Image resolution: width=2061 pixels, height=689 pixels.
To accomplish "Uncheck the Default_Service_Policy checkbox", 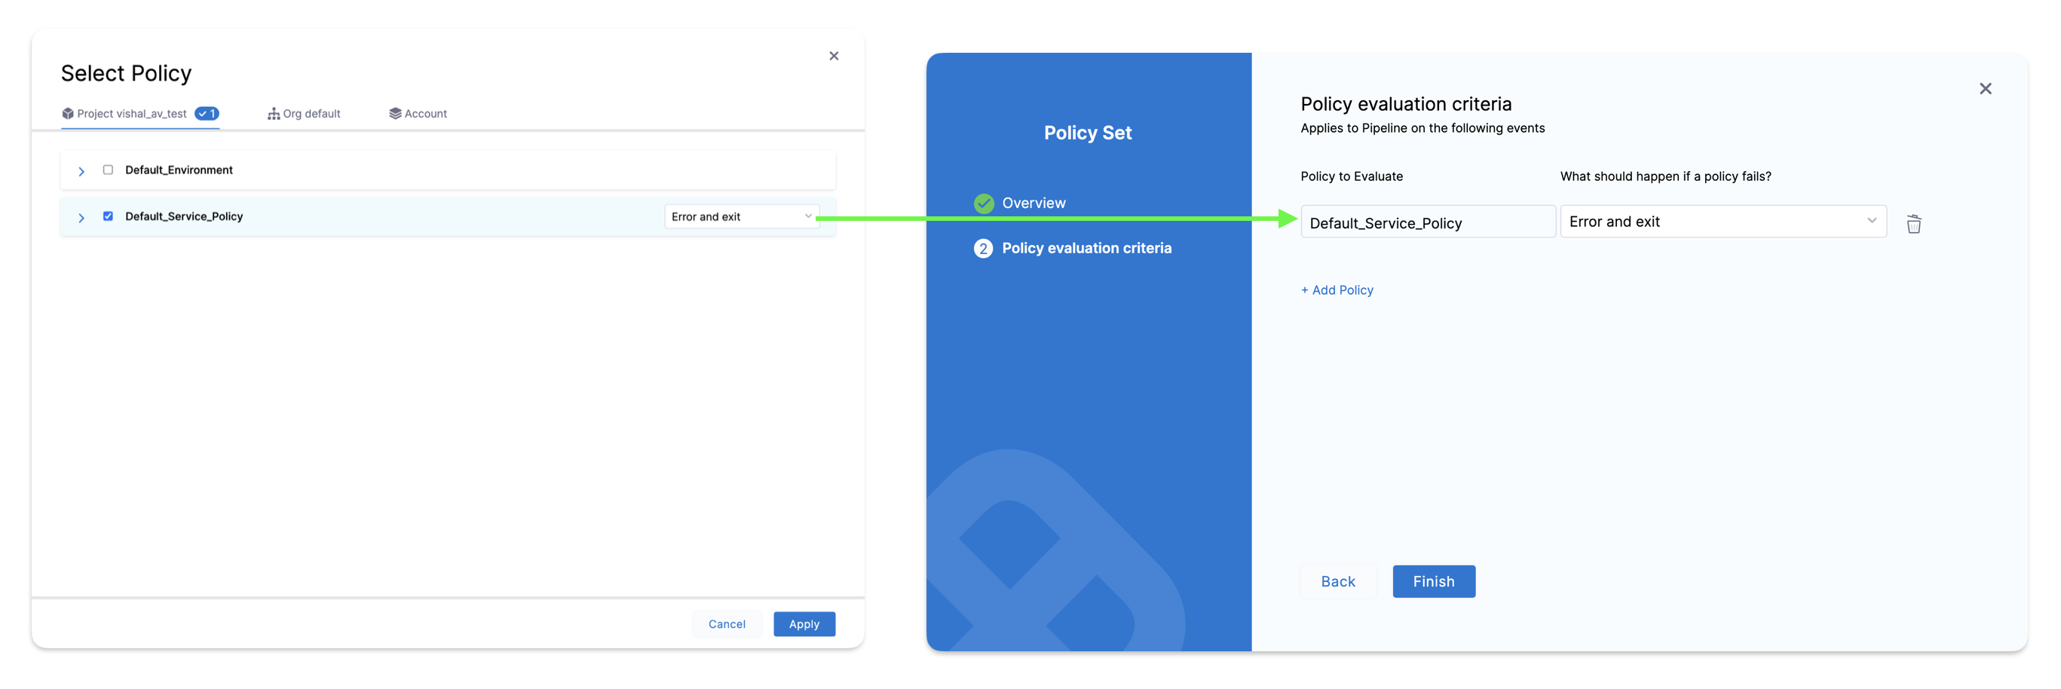I will [108, 216].
